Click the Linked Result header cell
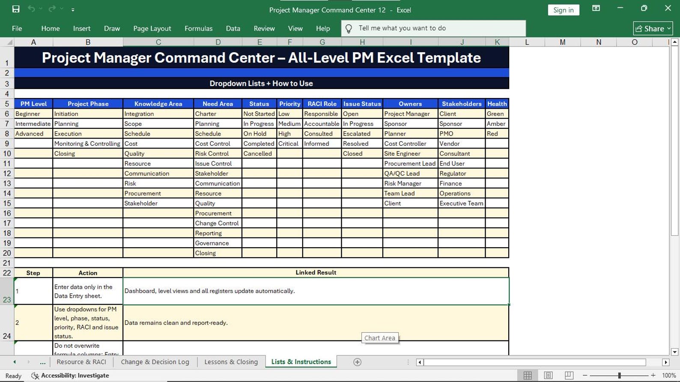Viewport: 680px width, 382px height. point(316,272)
